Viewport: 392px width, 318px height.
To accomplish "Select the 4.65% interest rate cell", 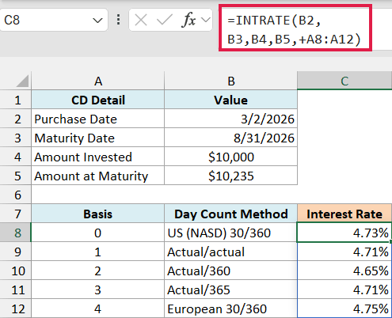I will coord(344,271).
